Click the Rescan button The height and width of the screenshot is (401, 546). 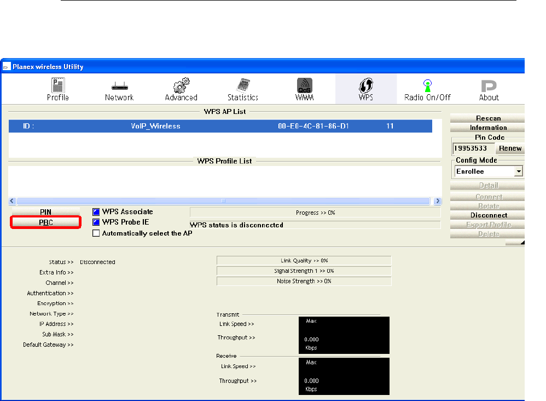tap(488, 118)
